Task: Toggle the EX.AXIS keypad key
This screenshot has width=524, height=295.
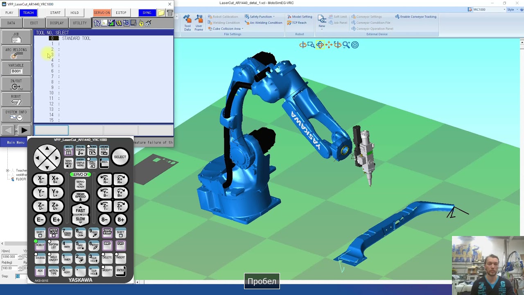Action: 40,259
